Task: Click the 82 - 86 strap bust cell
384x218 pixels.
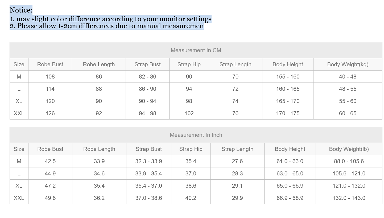Action: (147, 77)
